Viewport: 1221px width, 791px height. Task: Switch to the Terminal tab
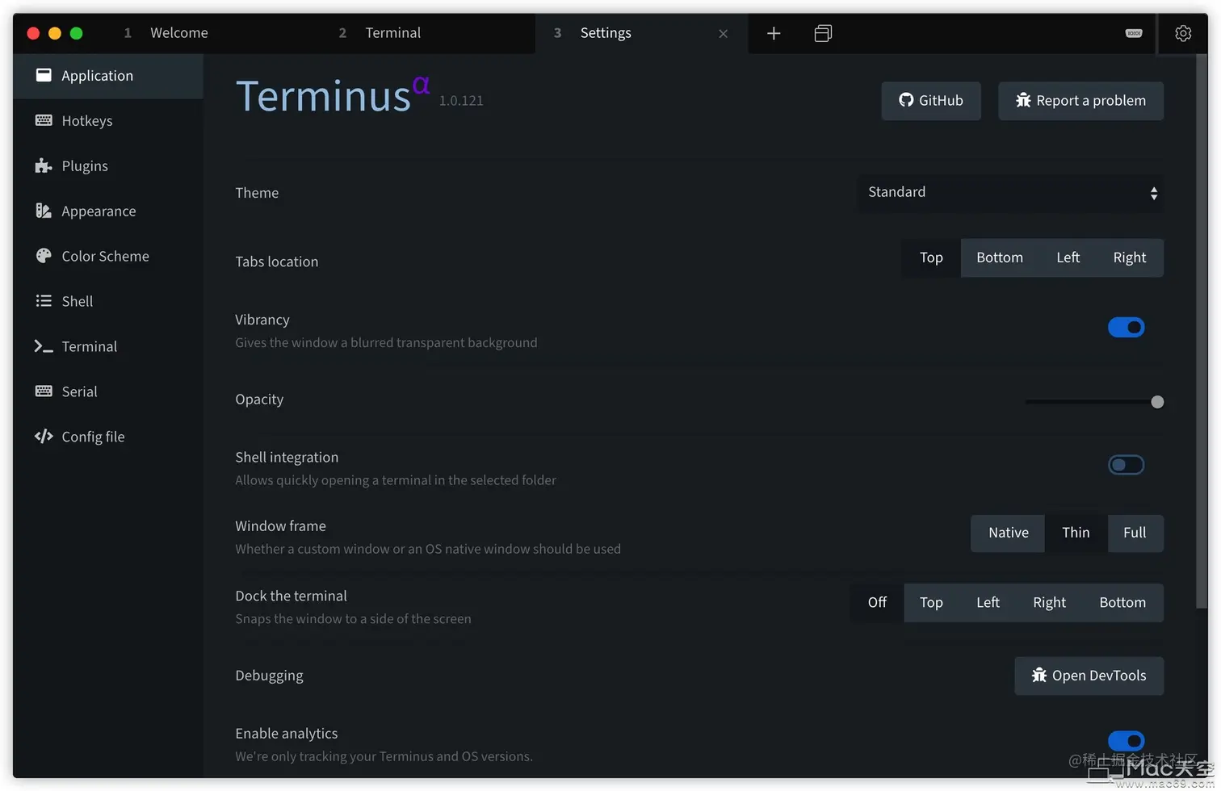(428, 33)
